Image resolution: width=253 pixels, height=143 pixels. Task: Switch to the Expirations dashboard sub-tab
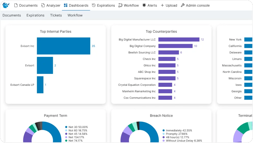(x=35, y=15)
